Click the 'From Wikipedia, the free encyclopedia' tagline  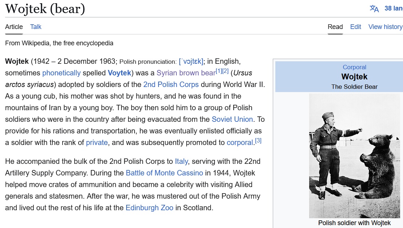59,43
